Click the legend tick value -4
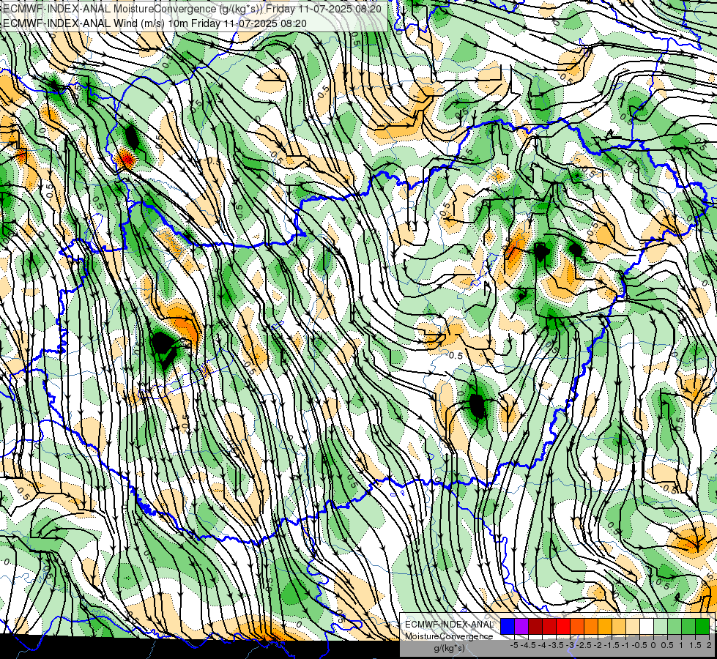 tap(542, 645)
